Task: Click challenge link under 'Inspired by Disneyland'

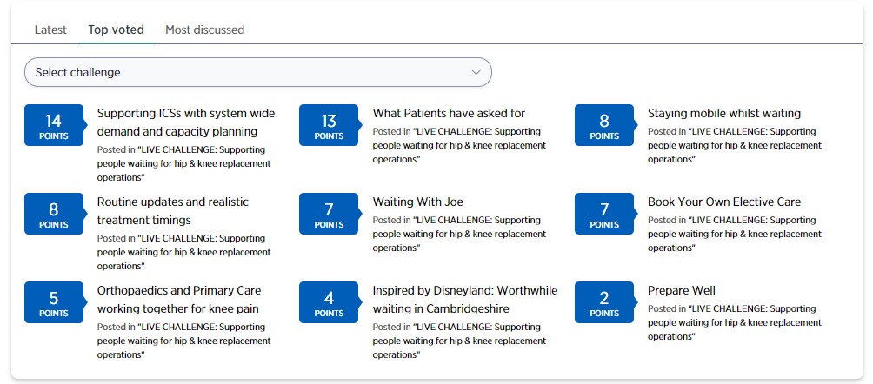Action: (459, 341)
